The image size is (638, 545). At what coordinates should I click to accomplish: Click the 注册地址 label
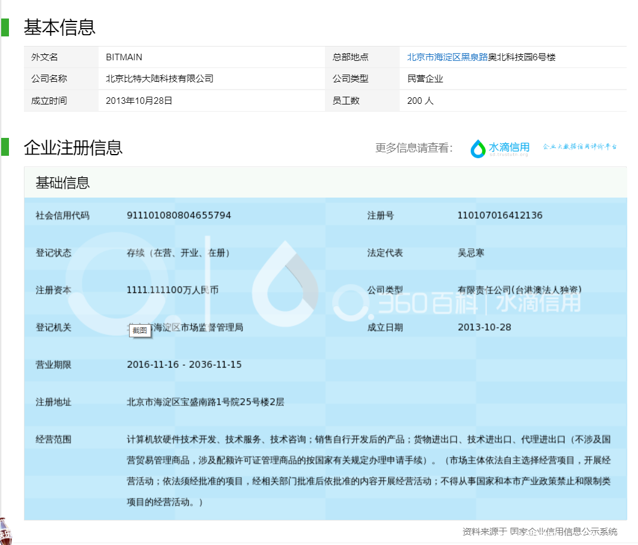point(53,402)
